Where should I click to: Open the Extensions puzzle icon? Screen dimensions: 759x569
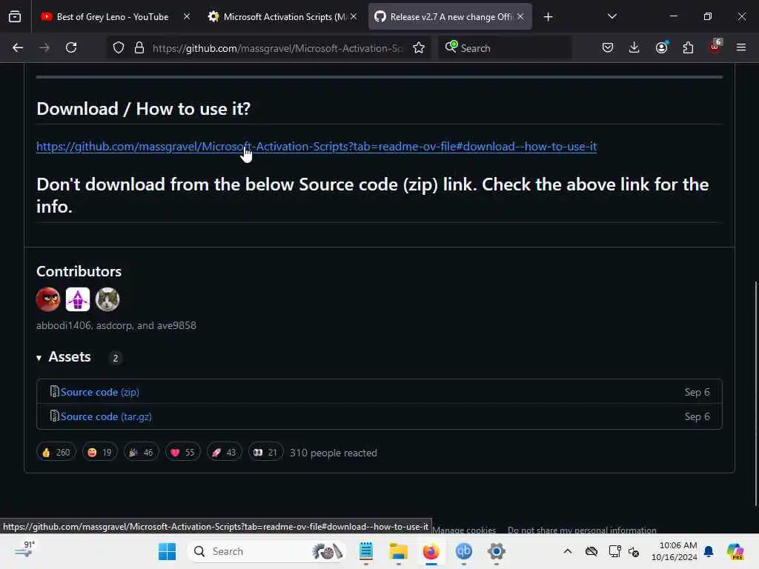click(x=688, y=48)
